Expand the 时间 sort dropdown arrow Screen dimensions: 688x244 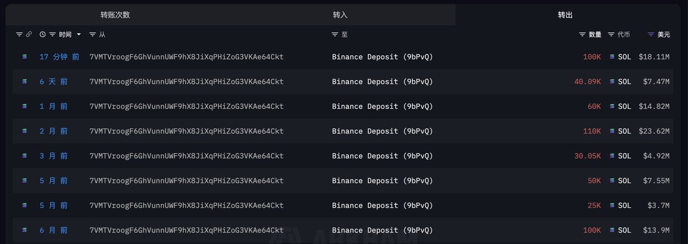coord(79,34)
